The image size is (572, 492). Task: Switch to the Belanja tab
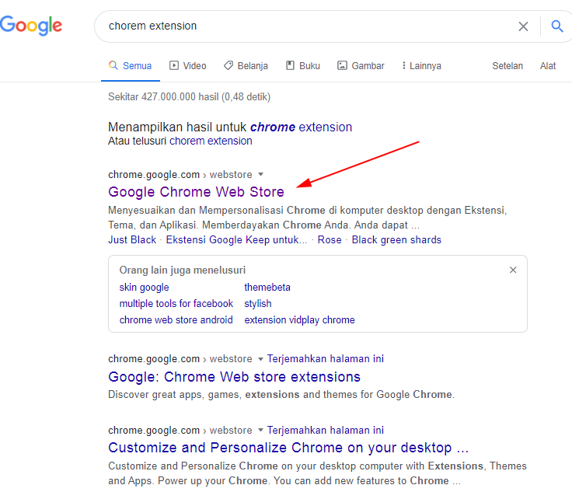coord(246,65)
